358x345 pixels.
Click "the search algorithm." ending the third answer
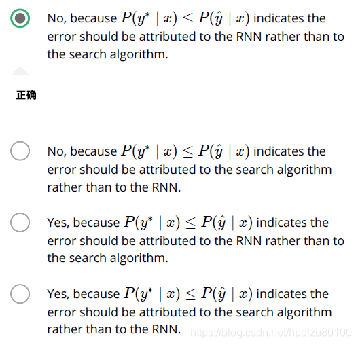pos(108,258)
